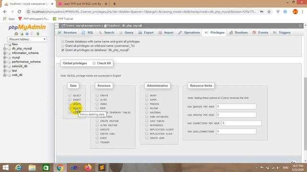Reload navigation frame with green arrow icon
Image resolution: width=307 pixels, height=172 pixels.
pos(38,34)
